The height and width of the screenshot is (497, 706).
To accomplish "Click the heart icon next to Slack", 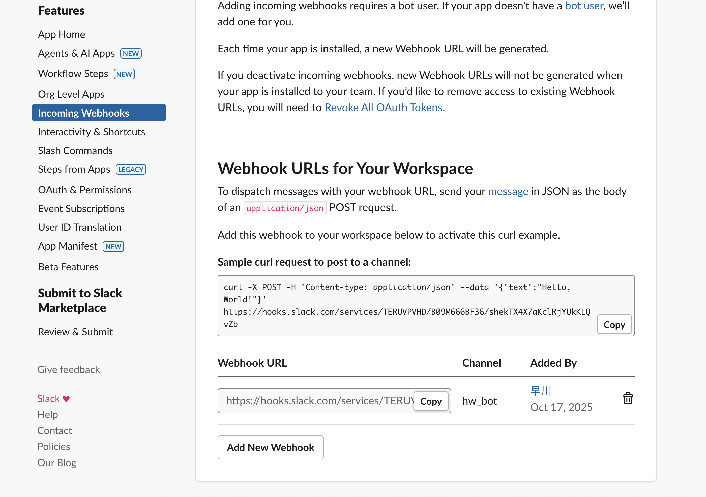I will pyautogui.click(x=66, y=399).
